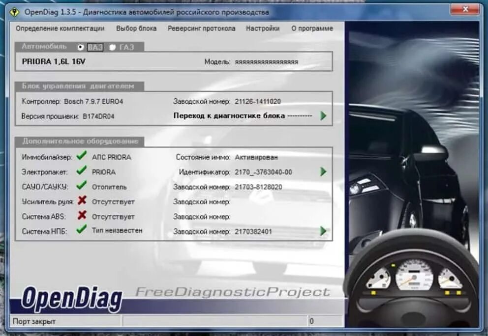
Task: Open the Выбор блока menu
Action: (136, 28)
